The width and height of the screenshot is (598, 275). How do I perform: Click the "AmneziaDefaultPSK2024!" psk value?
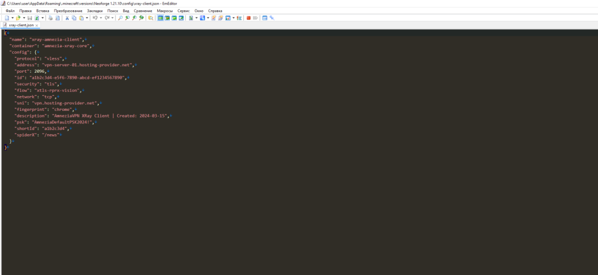tap(62, 122)
